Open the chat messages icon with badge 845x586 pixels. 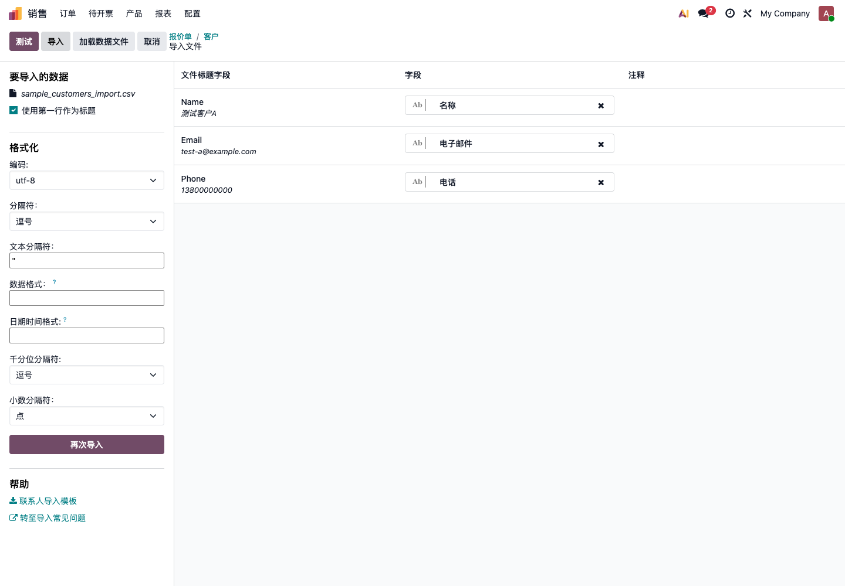705,13
